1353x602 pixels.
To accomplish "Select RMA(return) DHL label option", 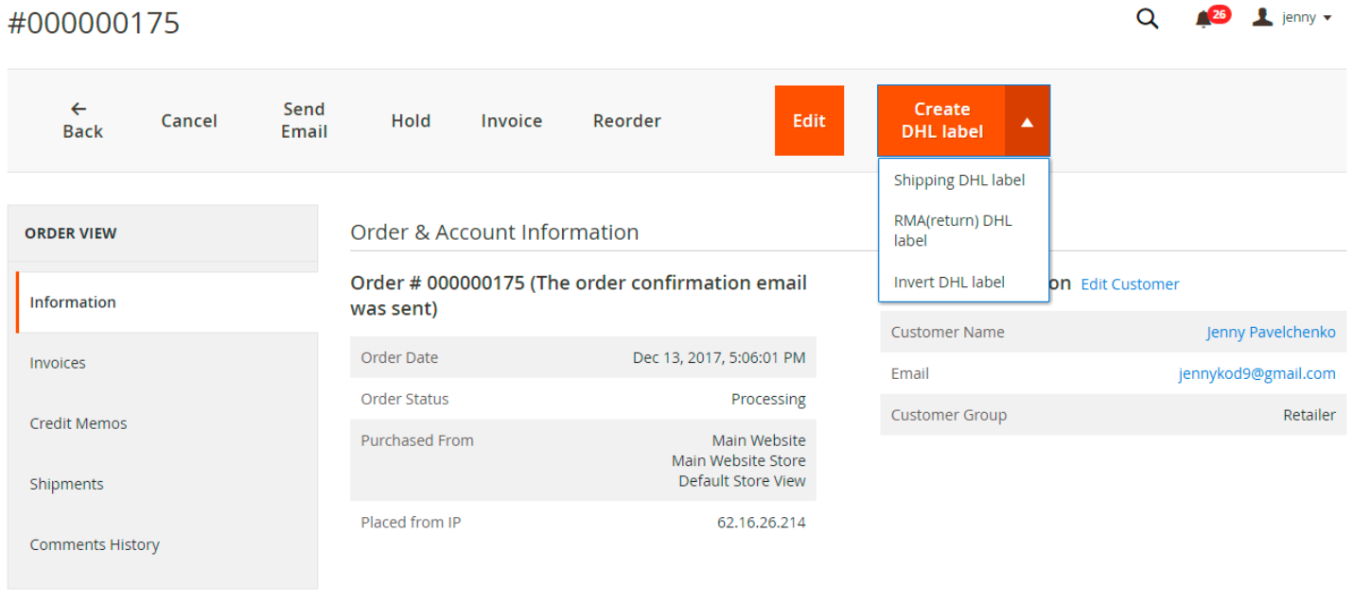I will point(953,231).
